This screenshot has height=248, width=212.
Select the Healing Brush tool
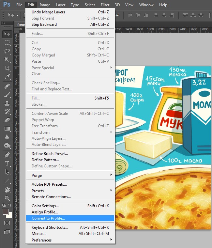tap(7, 86)
